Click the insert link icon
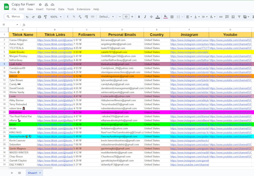The image size is (254, 176). point(221,17)
